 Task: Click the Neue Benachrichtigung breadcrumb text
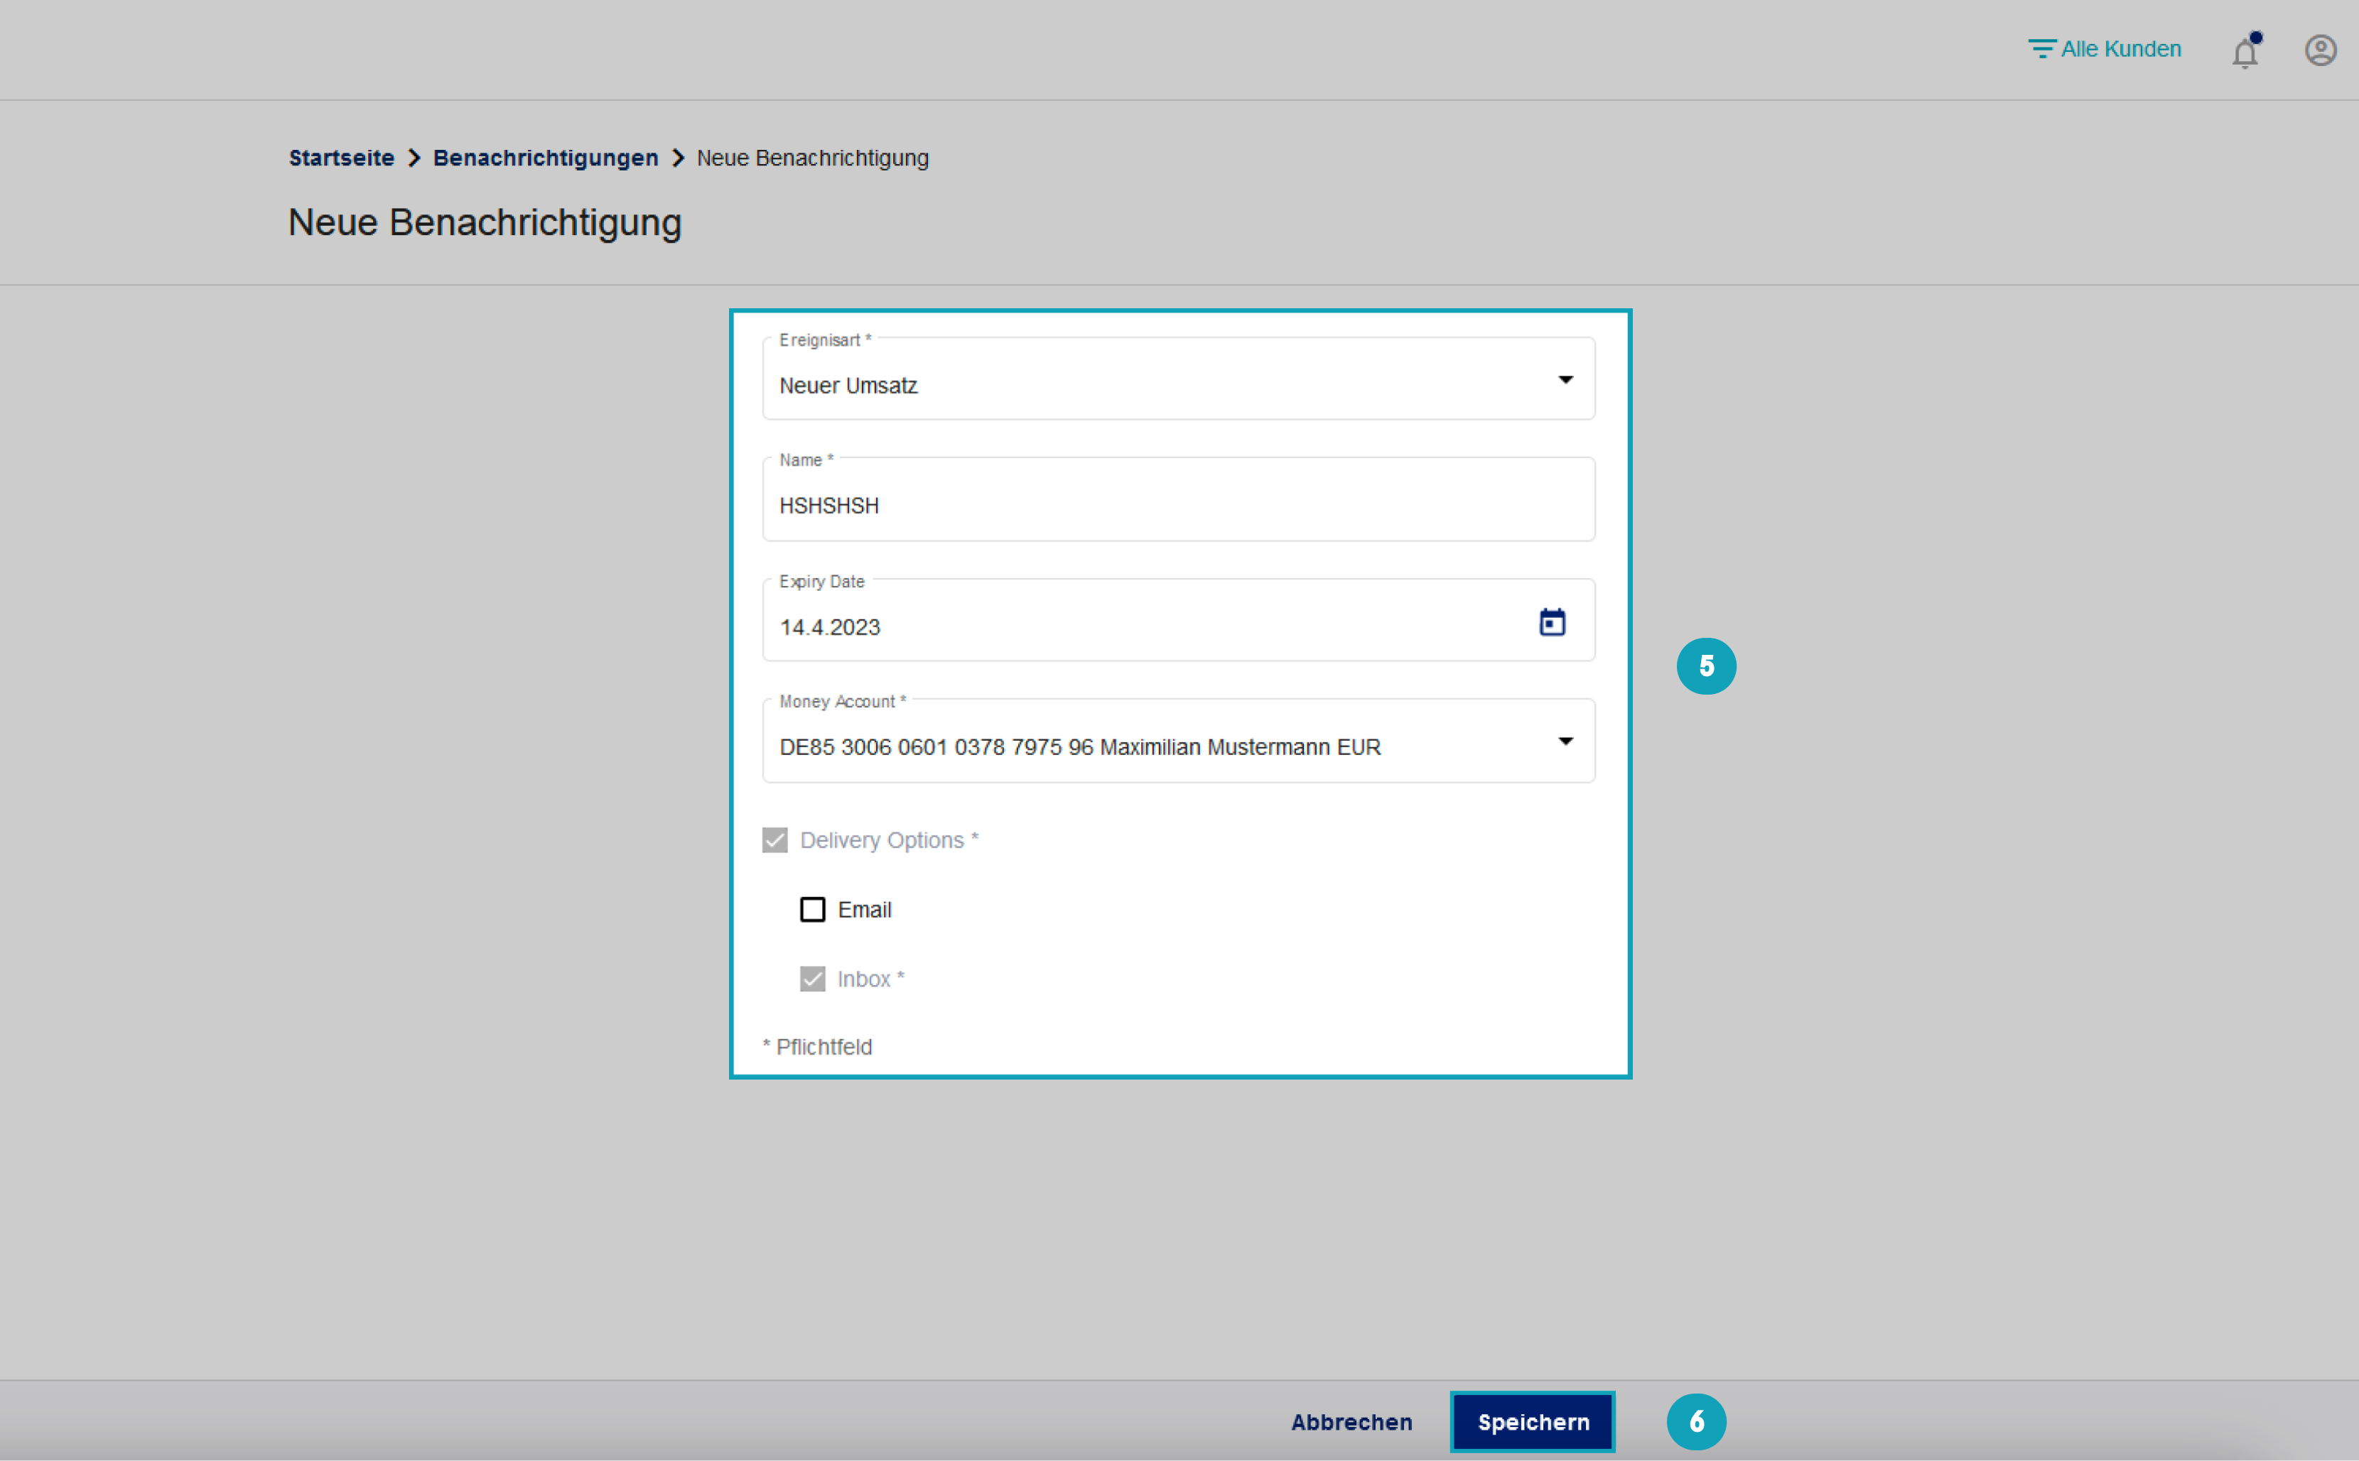click(813, 158)
